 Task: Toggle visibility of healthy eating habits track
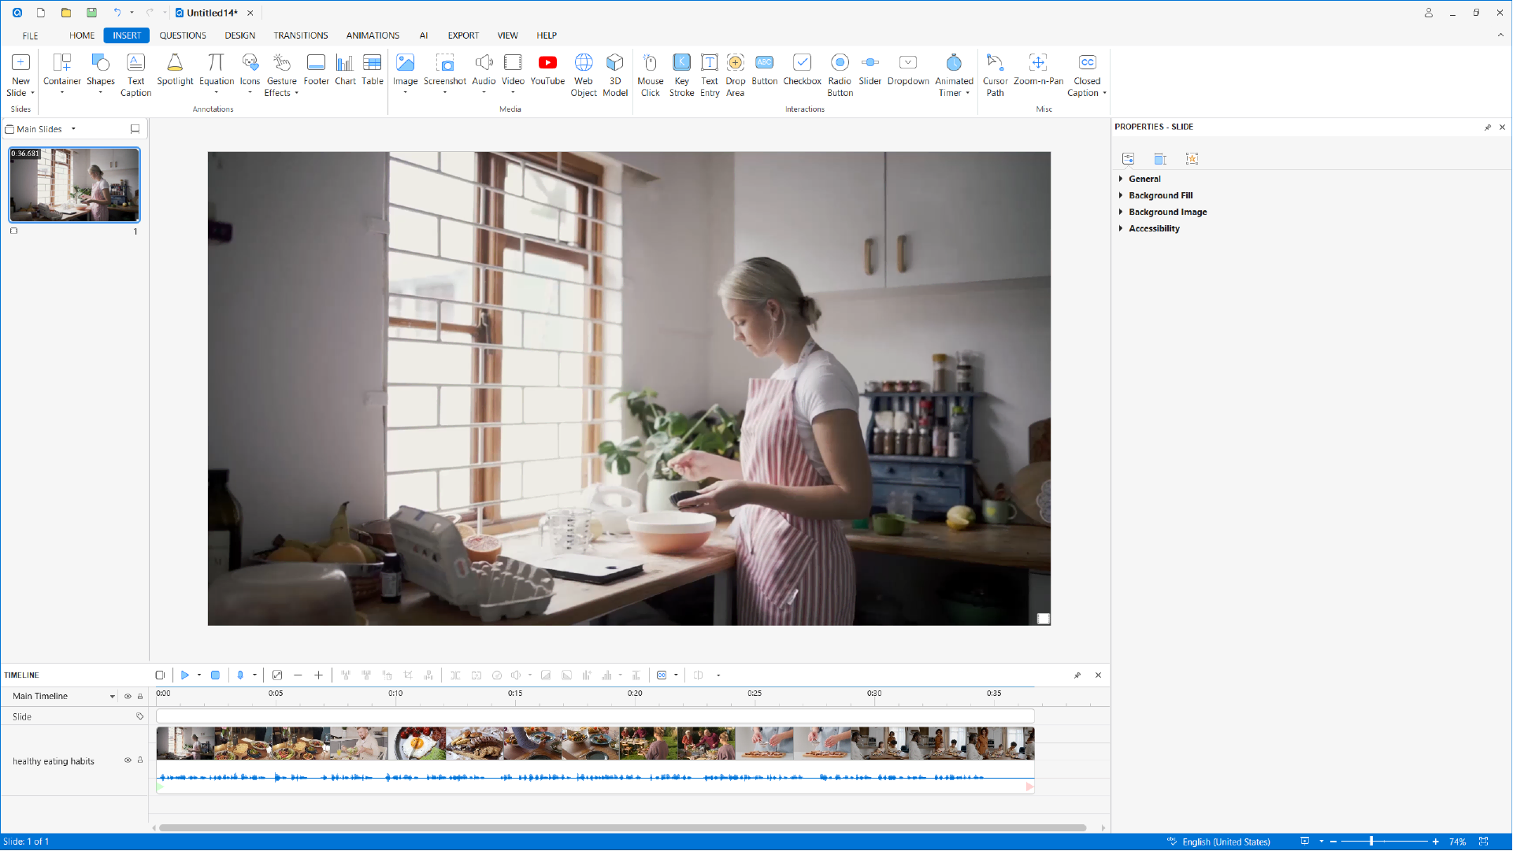128,760
